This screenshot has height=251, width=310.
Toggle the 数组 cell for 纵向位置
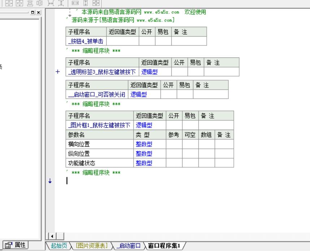[x=207, y=153]
